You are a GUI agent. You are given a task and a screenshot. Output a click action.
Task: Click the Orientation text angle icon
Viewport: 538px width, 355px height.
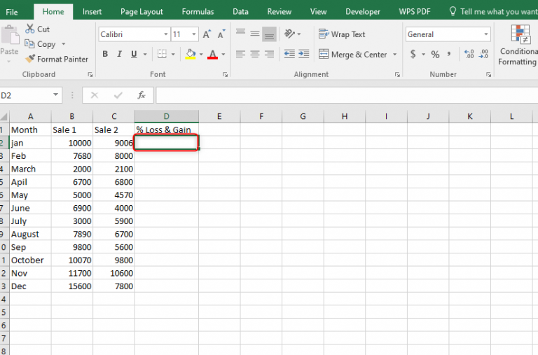tap(289, 34)
